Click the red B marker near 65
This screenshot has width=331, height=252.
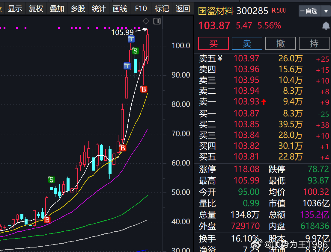123,148
